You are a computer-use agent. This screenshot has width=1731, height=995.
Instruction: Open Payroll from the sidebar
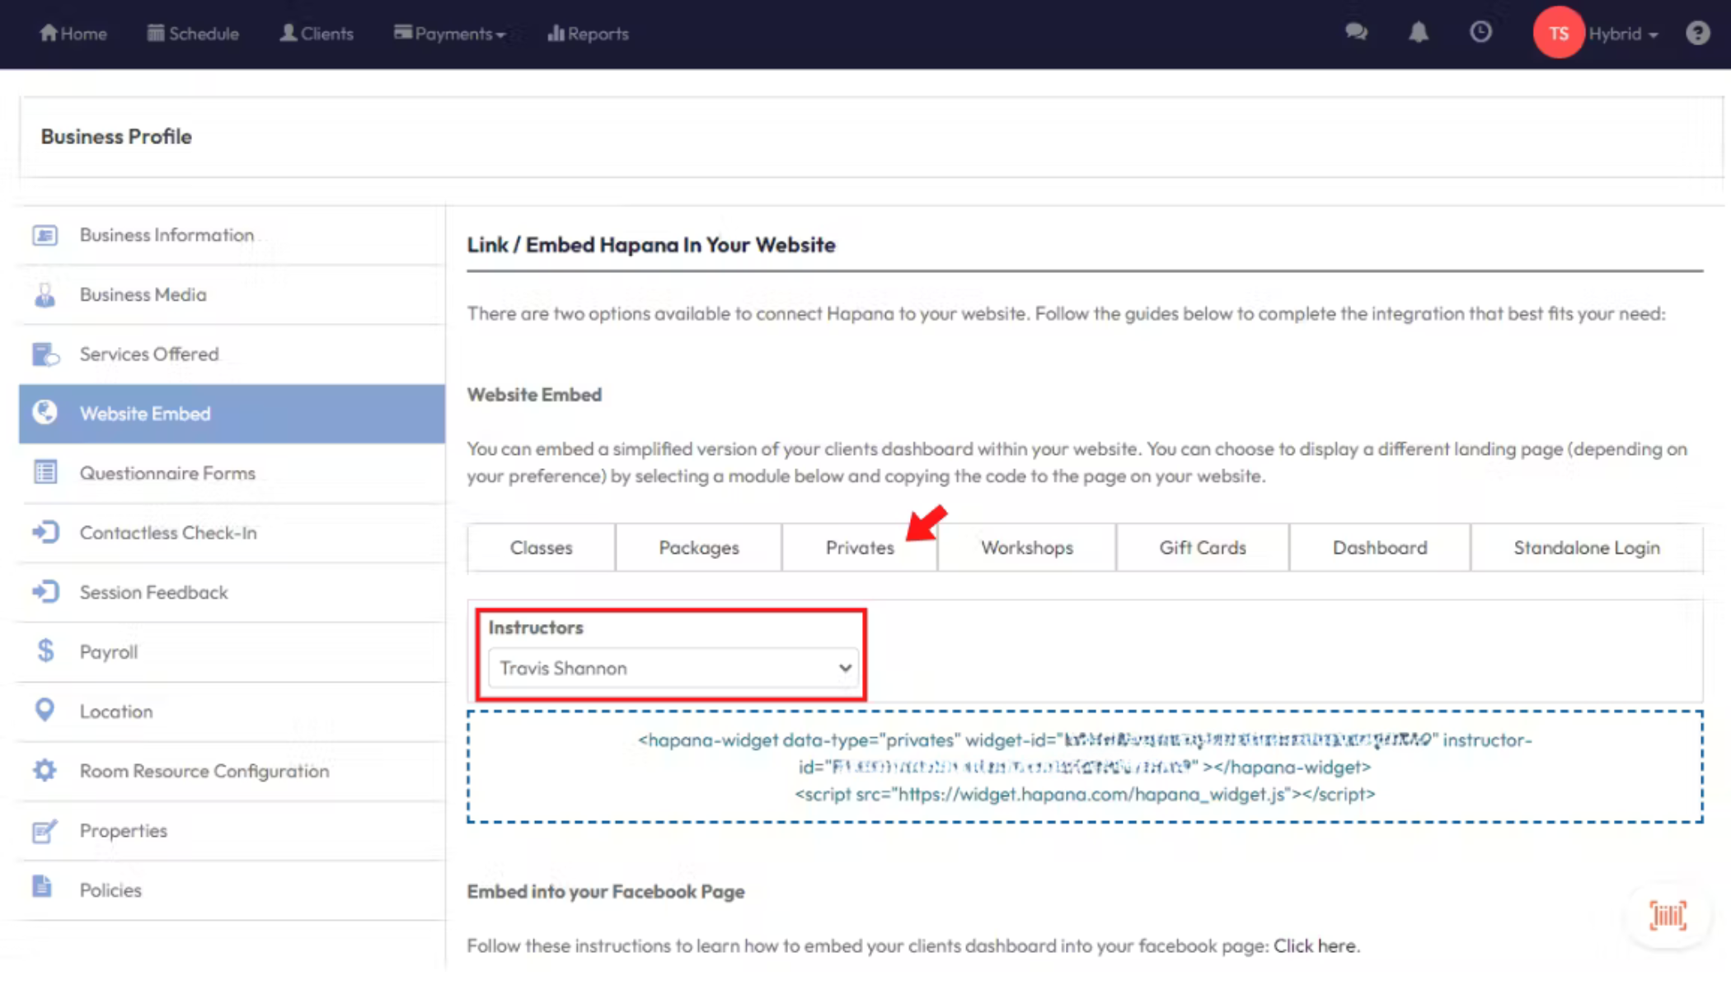108,651
